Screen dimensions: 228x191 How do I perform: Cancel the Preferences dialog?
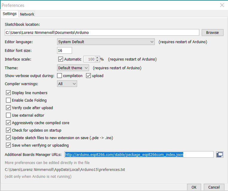pyautogui.click(x=214, y=187)
